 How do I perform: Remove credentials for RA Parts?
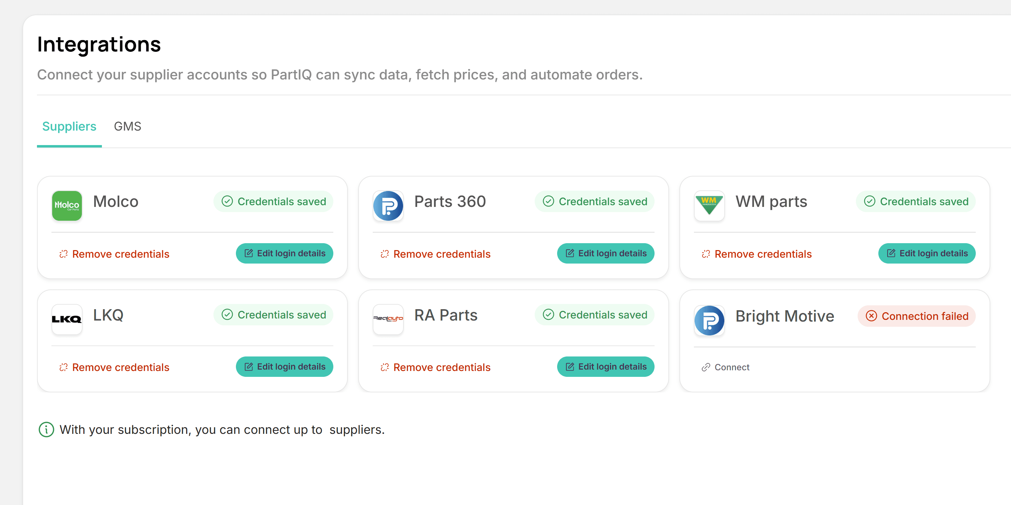435,367
